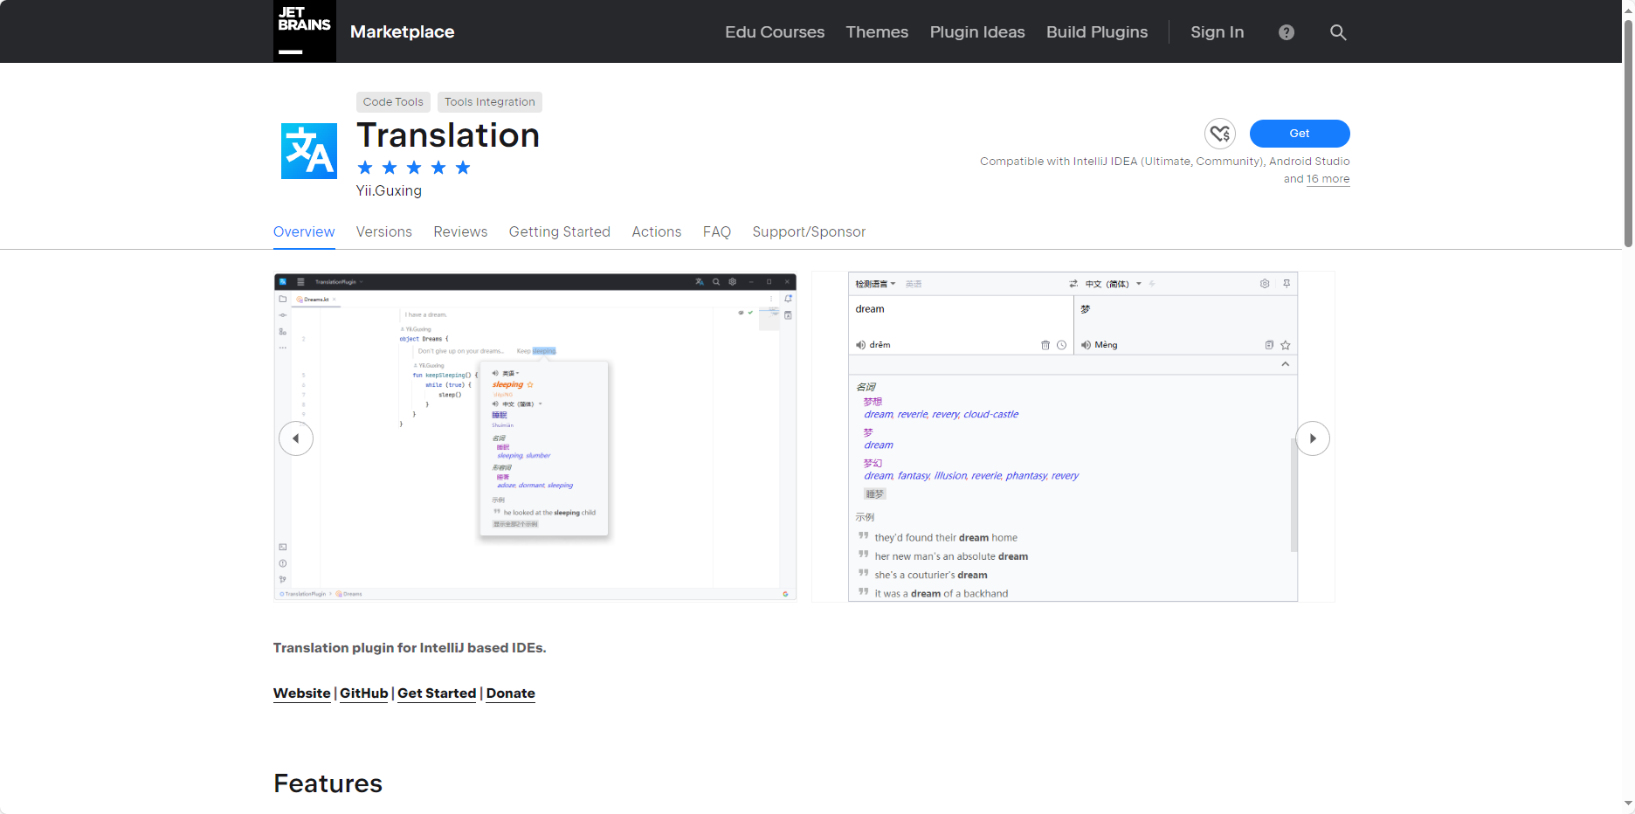This screenshot has height=814, width=1635.
Task: Click the five-star rating row
Action: 414,168
